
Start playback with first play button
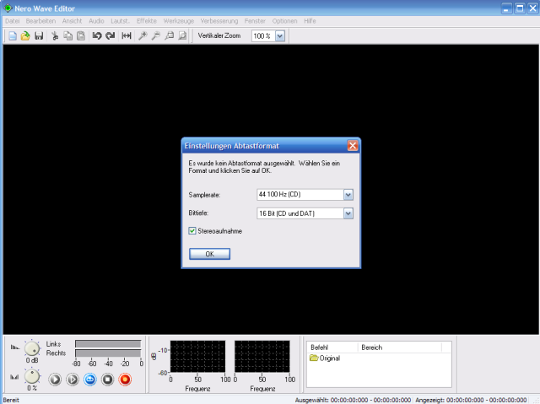55,380
